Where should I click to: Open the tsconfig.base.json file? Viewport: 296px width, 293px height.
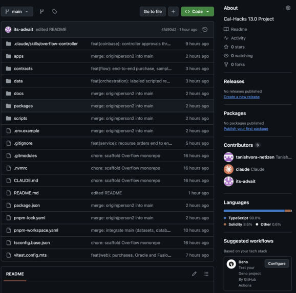click(32, 243)
